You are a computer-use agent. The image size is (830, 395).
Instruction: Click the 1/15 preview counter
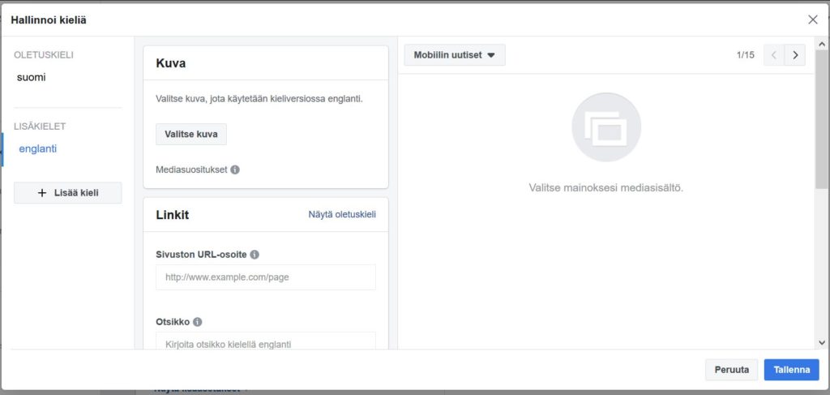click(746, 54)
